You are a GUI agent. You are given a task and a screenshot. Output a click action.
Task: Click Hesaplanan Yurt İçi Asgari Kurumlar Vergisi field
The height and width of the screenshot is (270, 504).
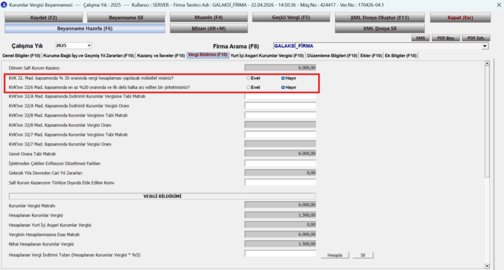pyautogui.click(x=280, y=225)
